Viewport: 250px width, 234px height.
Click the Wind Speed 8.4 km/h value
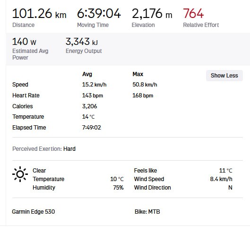click(x=221, y=179)
